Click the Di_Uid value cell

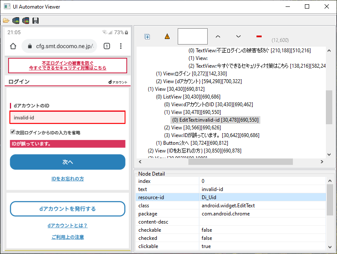(262, 197)
